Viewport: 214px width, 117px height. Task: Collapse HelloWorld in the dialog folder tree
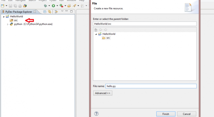point(96,34)
